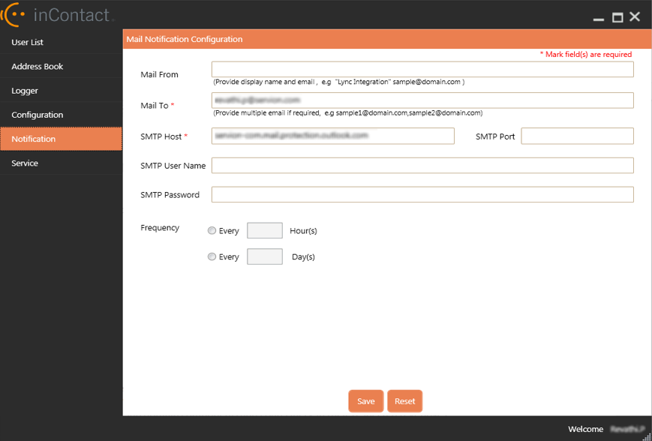Open the Logger page
Screen dimensions: 652x441
pos(61,91)
